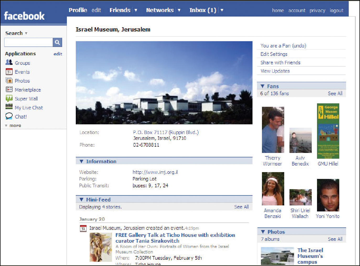Open GMU Hillel name link
The height and width of the screenshot is (266, 360).
328,164
